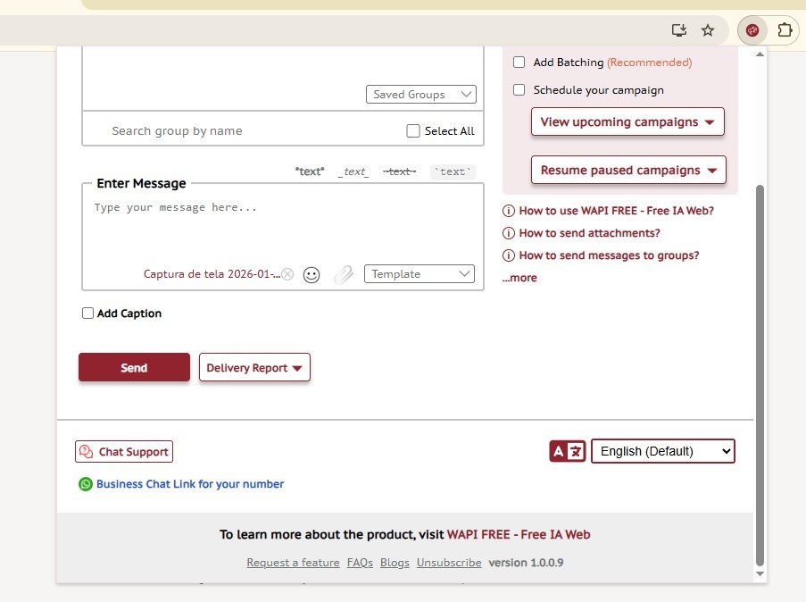Viewport: 806px width, 602px height.
Task: Open How to send attachments link
Action: [589, 233]
